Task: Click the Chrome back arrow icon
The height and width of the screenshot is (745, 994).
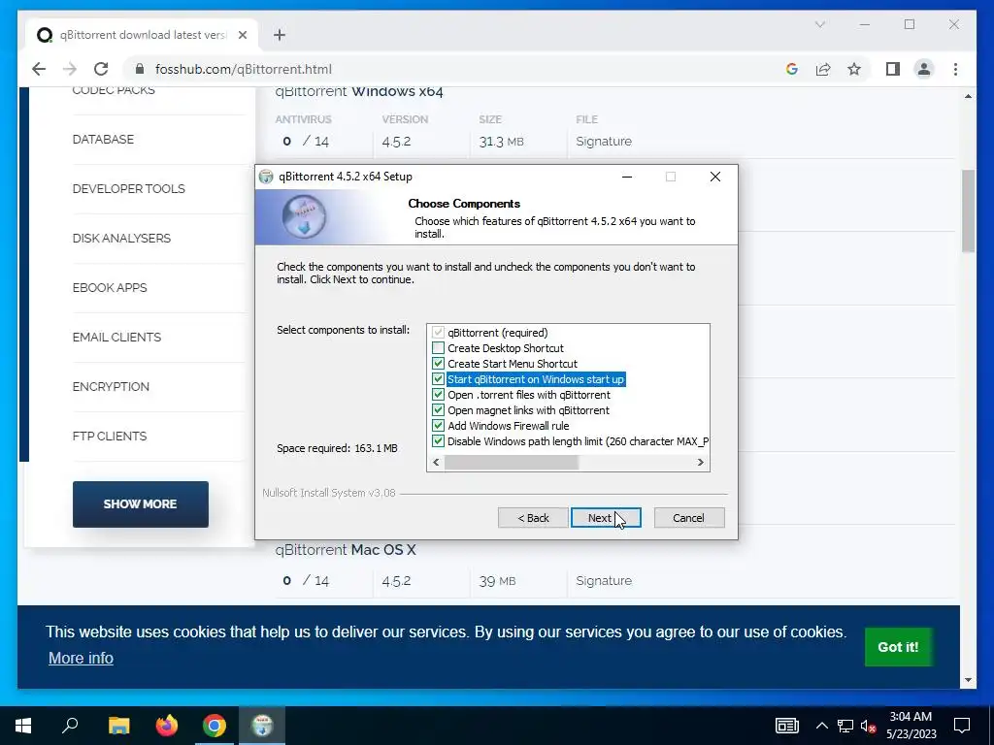Action: [x=39, y=69]
